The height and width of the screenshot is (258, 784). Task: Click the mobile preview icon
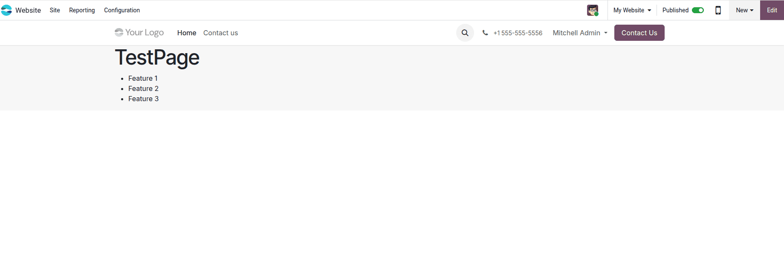718,10
